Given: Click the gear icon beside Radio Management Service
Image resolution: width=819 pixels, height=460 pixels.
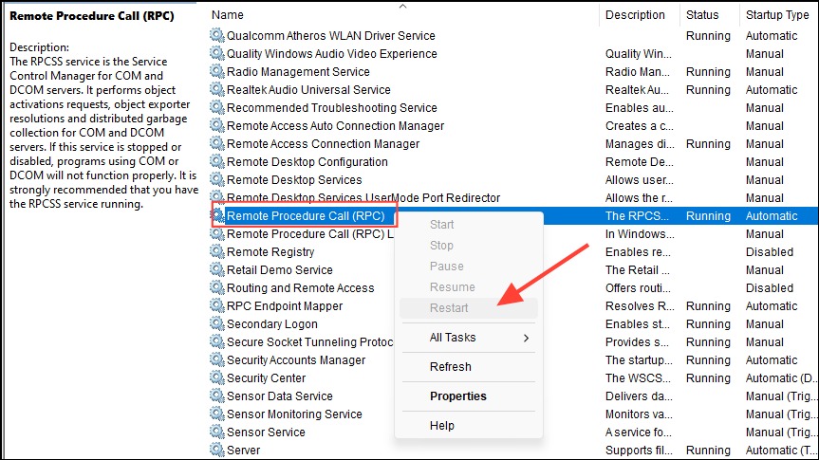Looking at the screenshot, I should pyautogui.click(x=217, y=71).
